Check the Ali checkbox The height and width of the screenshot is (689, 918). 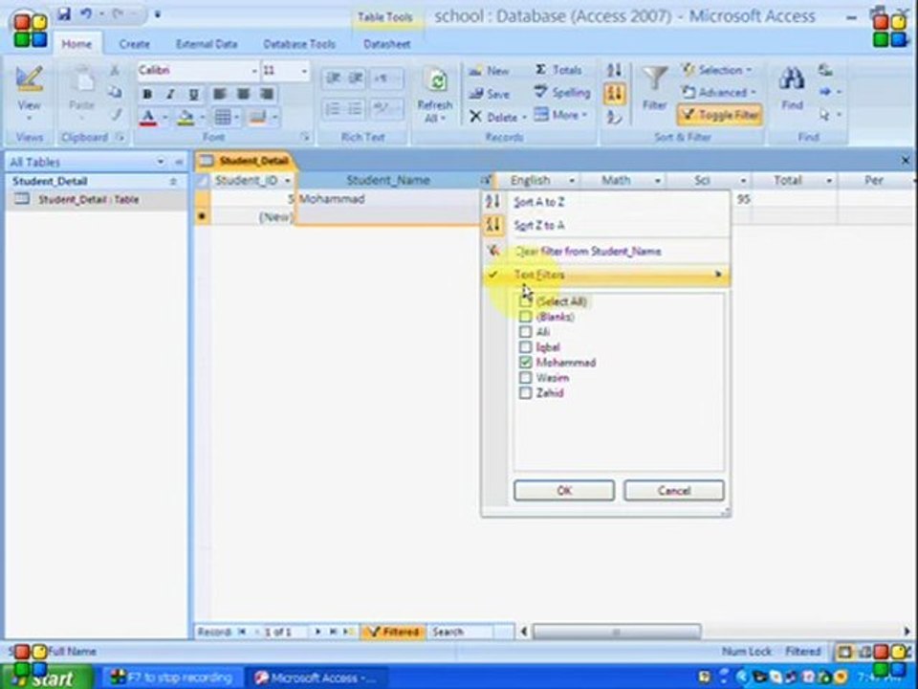[x=525, y=332]
